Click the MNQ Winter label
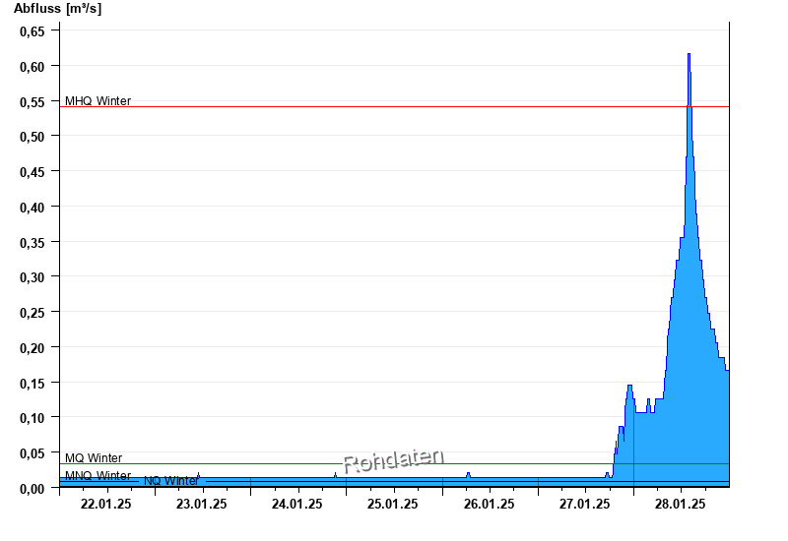This screenshot has height=541, width=788. click(98, 475)
